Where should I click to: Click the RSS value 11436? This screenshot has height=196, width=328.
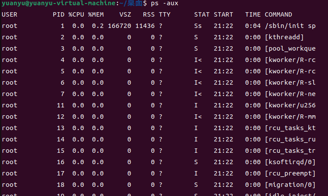145,26
